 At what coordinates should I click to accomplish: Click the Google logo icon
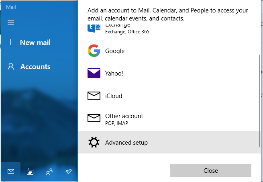point(94,51)
